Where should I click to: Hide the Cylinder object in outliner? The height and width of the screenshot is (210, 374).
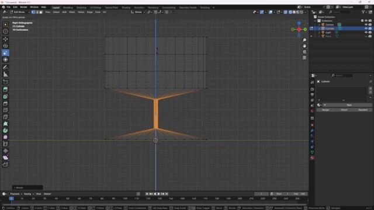[366, 29]
